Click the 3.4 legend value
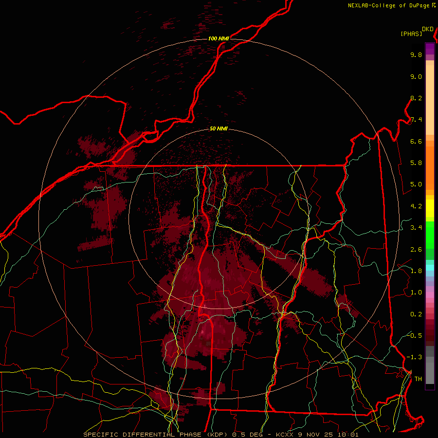This screenshot has width=438, height=438. [416, 228]
